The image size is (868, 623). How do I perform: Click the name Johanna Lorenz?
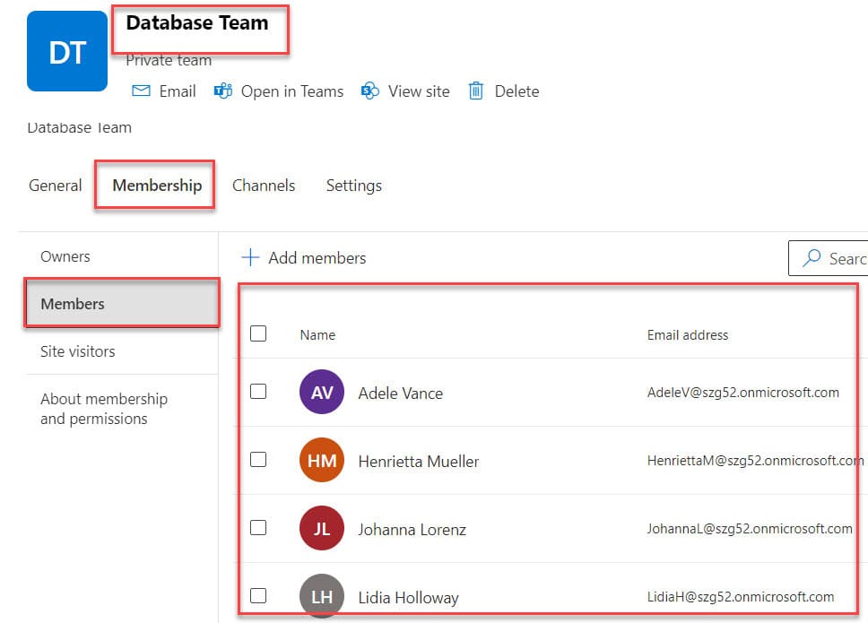click(x=412, y=529)
